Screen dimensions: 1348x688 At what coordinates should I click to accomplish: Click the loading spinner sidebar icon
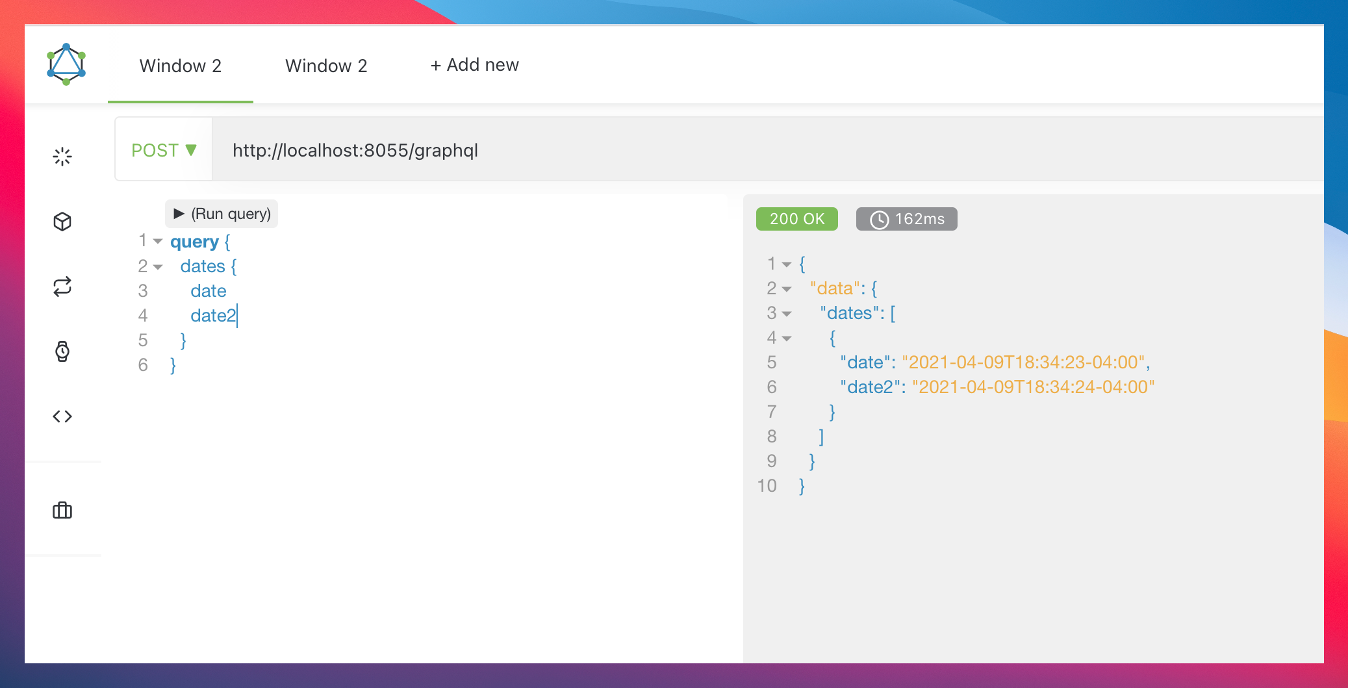62,157
